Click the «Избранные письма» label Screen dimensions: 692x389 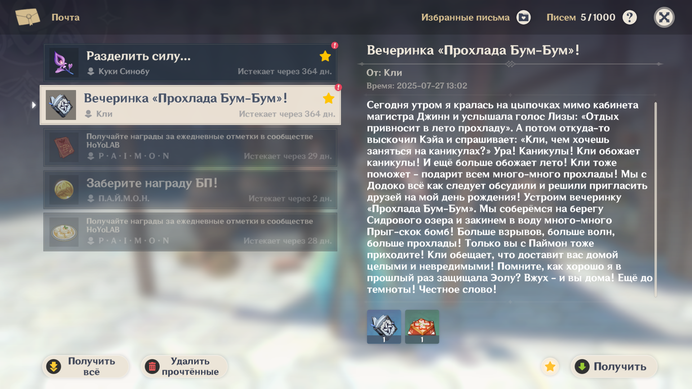click(x=465, y=17)
